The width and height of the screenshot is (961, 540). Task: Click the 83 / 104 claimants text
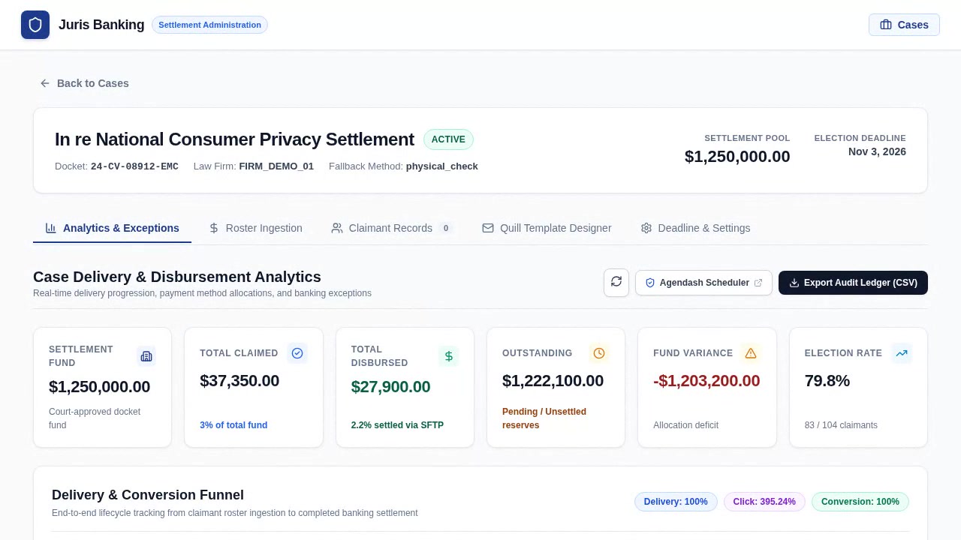841,425
